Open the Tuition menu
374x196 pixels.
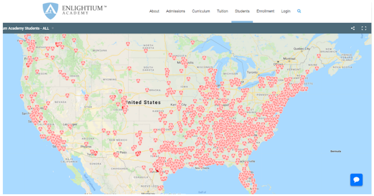[x=222, y=11]
